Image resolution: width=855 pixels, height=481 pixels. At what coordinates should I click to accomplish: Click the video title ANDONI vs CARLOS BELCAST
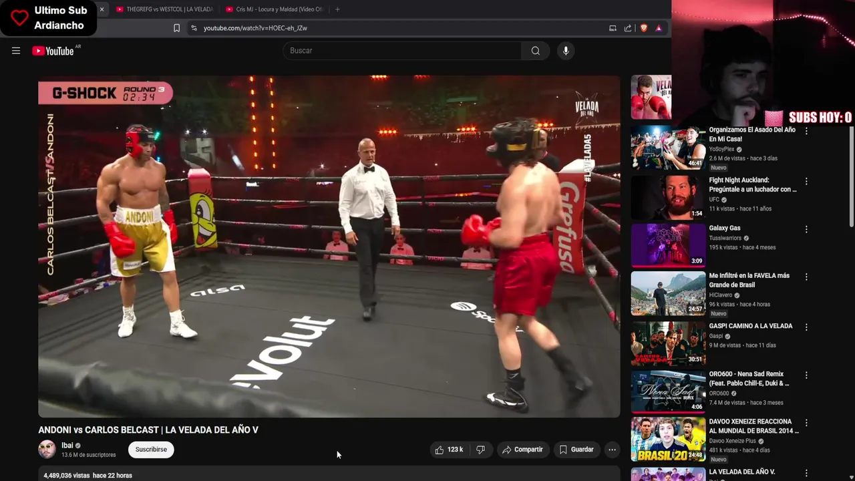point(148,430)
